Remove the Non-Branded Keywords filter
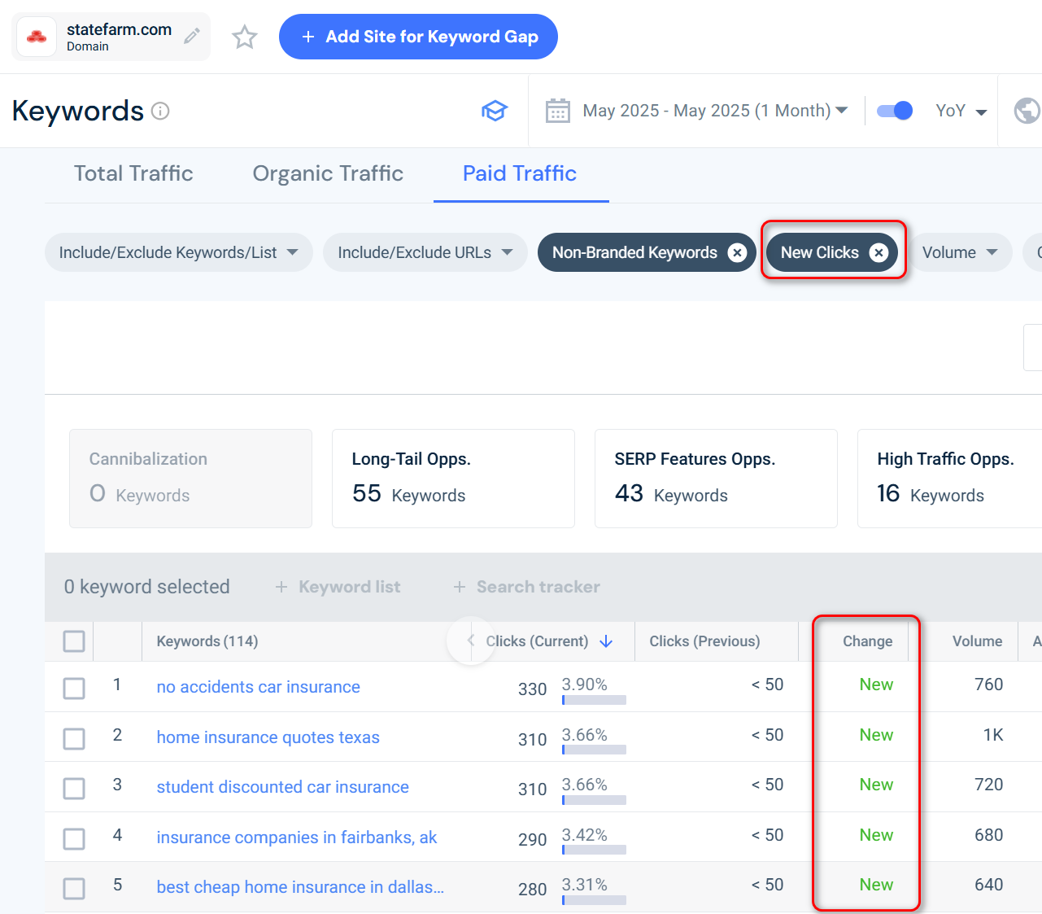 pyautogui.click(x=737, y=252)
